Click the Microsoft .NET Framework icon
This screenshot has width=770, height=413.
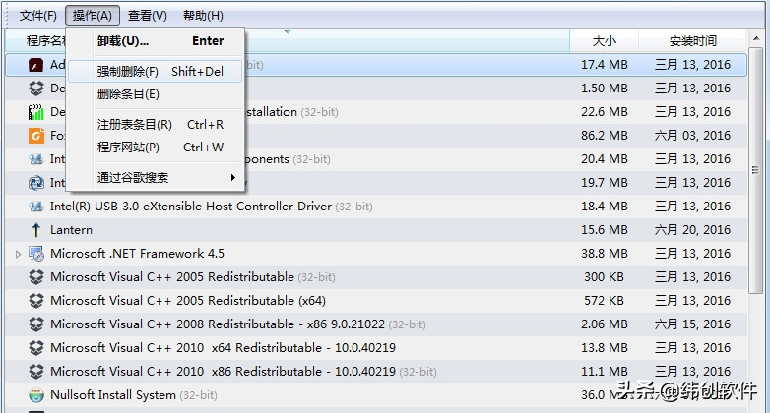pos(35,254)
